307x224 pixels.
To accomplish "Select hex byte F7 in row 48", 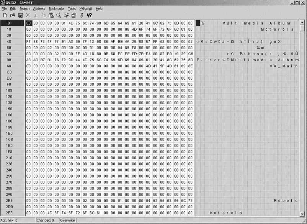I will [29, 41].
